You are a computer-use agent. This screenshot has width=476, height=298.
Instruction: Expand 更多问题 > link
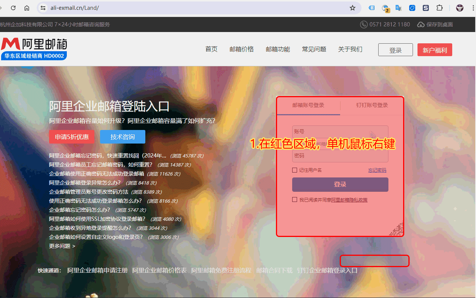62,246
